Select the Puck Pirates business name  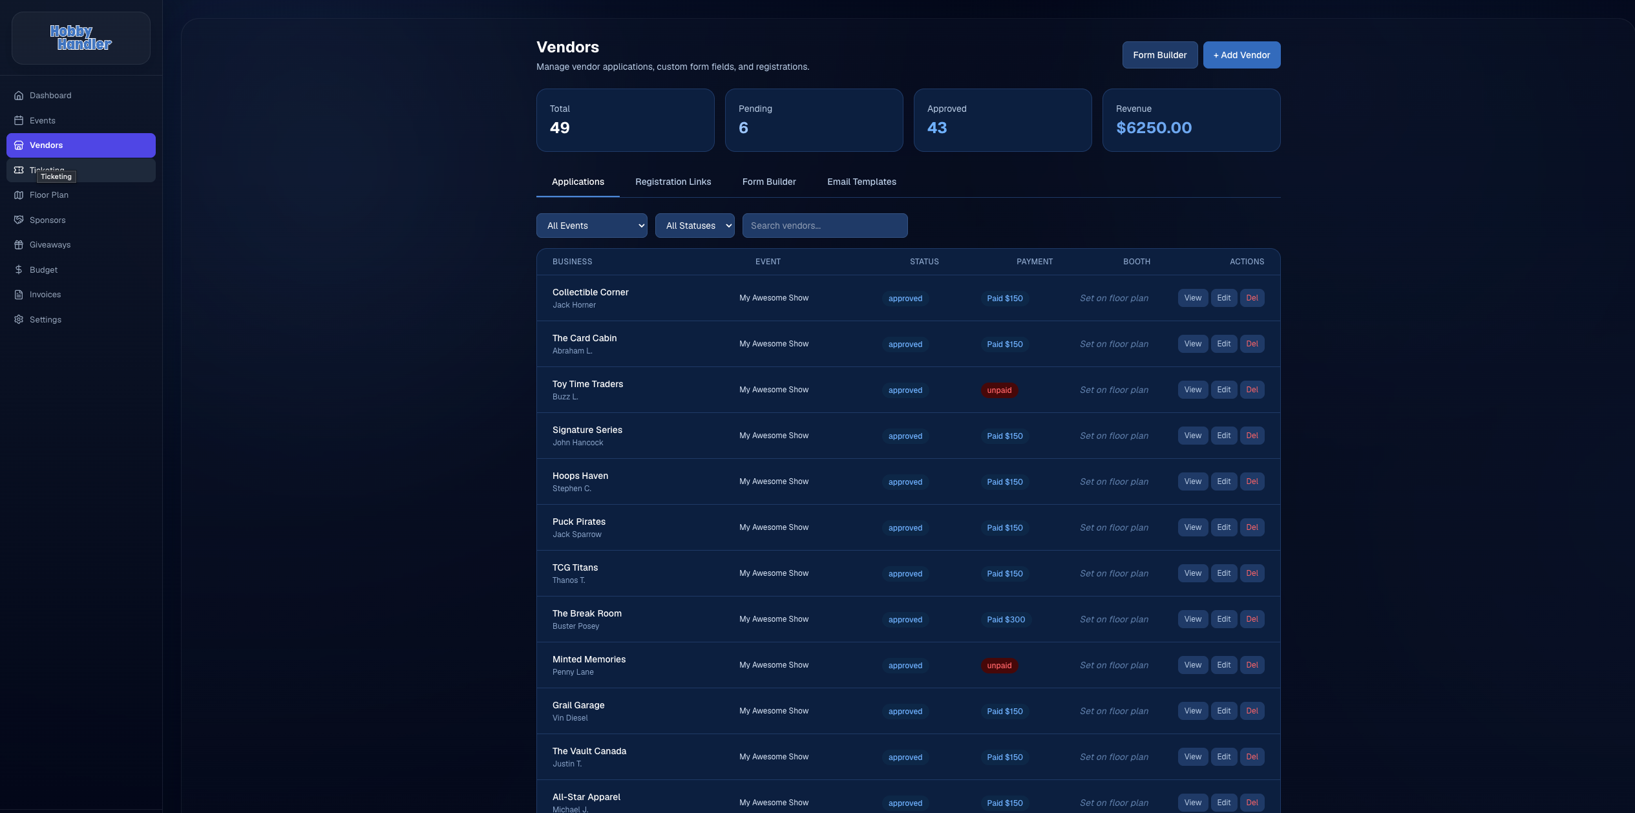click(578, 522)
